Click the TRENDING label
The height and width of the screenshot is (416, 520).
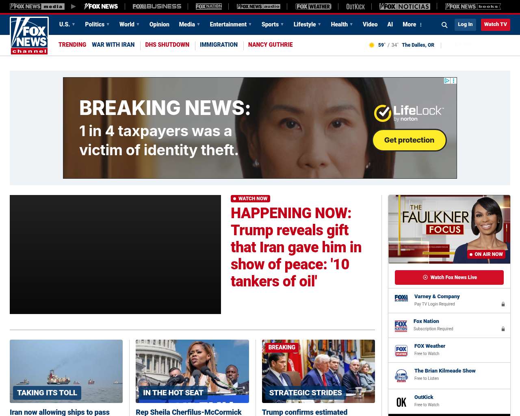(72, 45)
